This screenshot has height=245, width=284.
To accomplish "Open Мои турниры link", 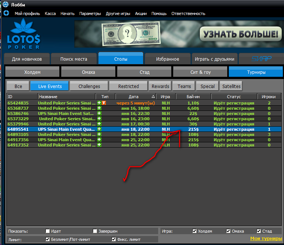I will (266, 239).
